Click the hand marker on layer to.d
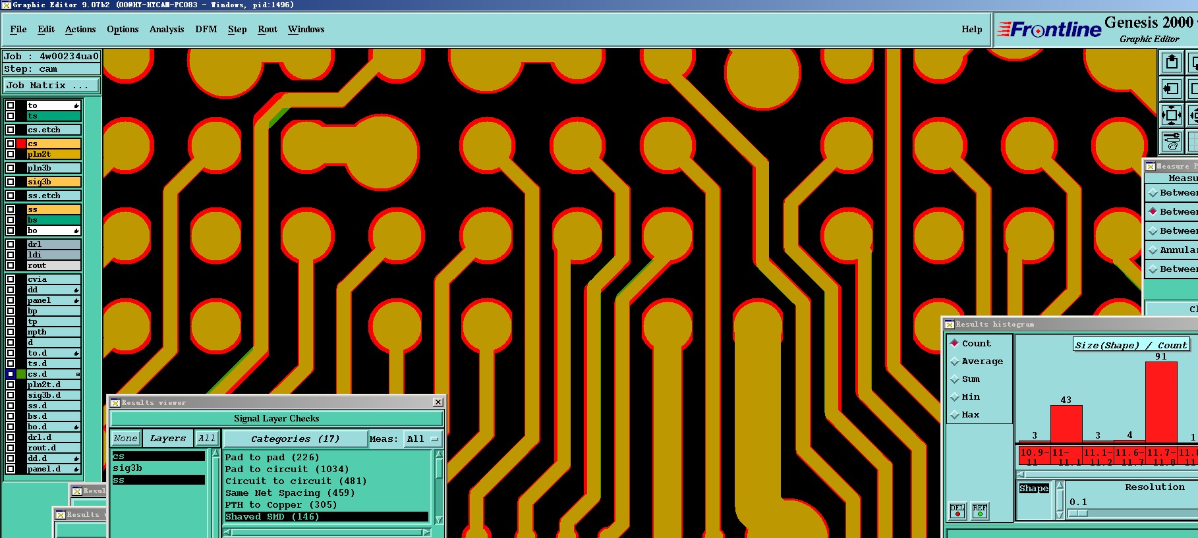This screenshot has height=538, width=1198. [77, 354]
